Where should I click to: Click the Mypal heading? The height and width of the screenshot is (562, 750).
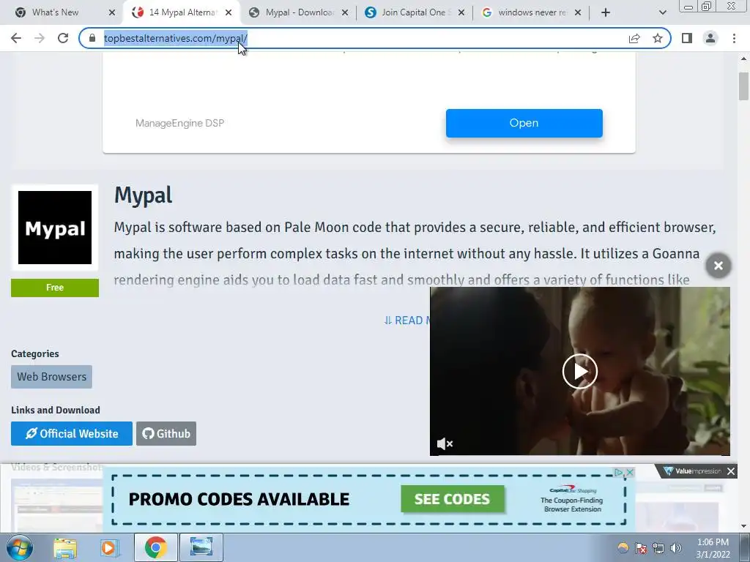coord(143,195)
